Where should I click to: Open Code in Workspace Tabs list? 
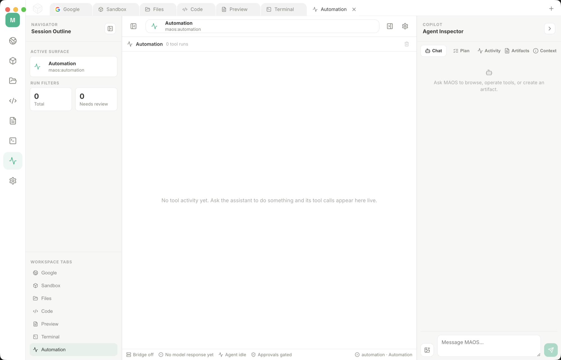point(73,311)
